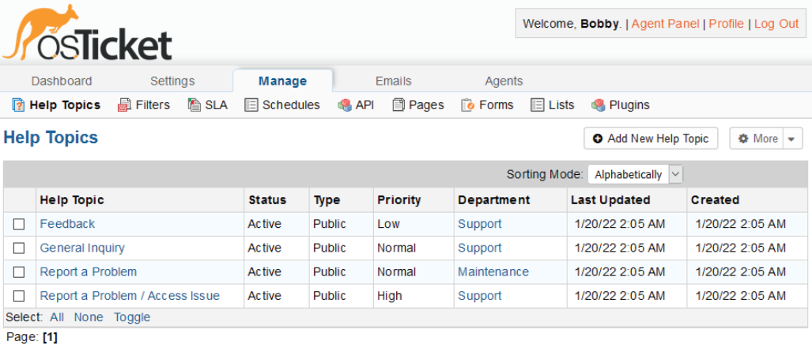
Task: Open the Emails tab
Action: [394, 81]
